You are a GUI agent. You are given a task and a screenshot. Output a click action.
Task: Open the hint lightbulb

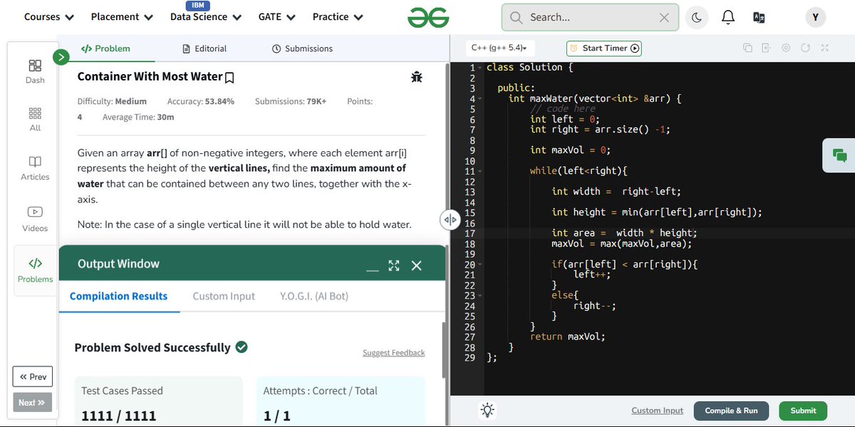(x=487, y=410)
